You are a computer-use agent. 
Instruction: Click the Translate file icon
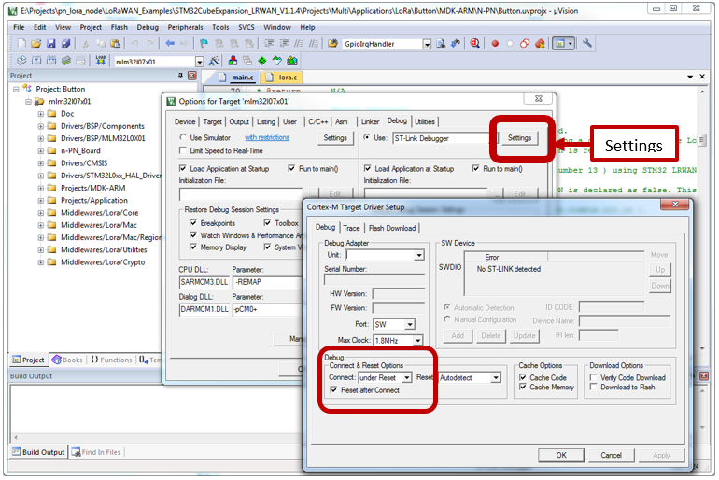21,61
